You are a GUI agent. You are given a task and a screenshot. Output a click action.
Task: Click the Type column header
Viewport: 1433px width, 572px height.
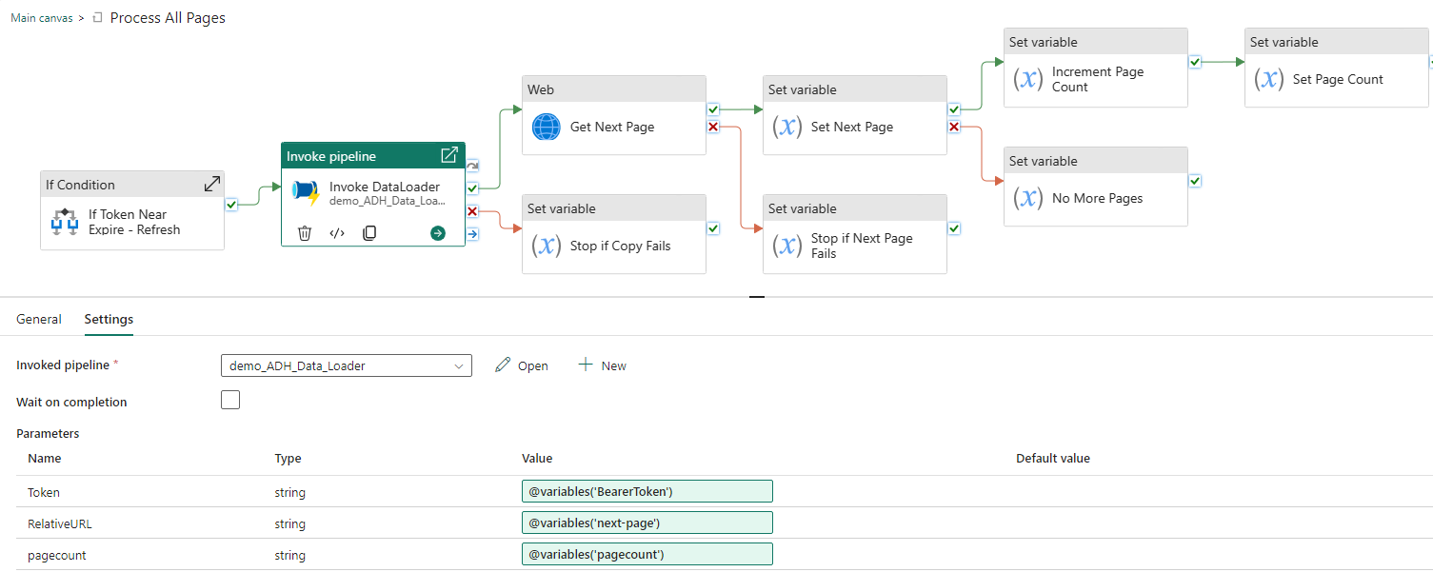288,458
